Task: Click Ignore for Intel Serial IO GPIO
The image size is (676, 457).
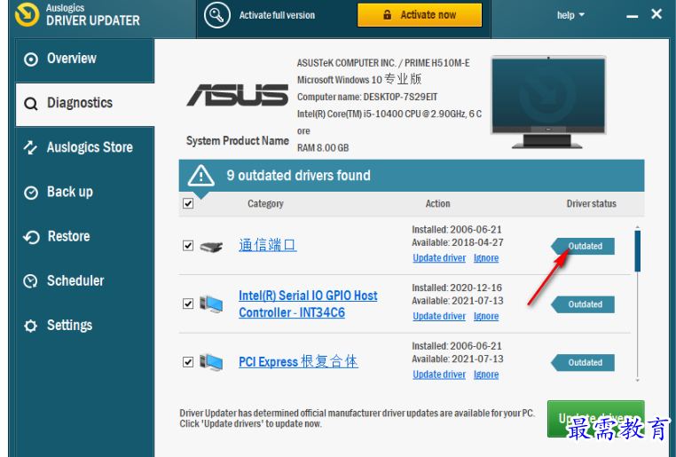Action: (486, 316)
